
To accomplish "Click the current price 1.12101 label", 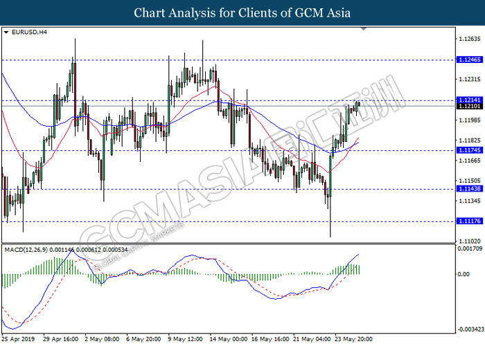I will click(x=470, y=106).
